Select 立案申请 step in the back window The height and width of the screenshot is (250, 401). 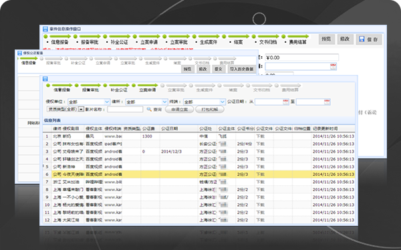point(149,42)
